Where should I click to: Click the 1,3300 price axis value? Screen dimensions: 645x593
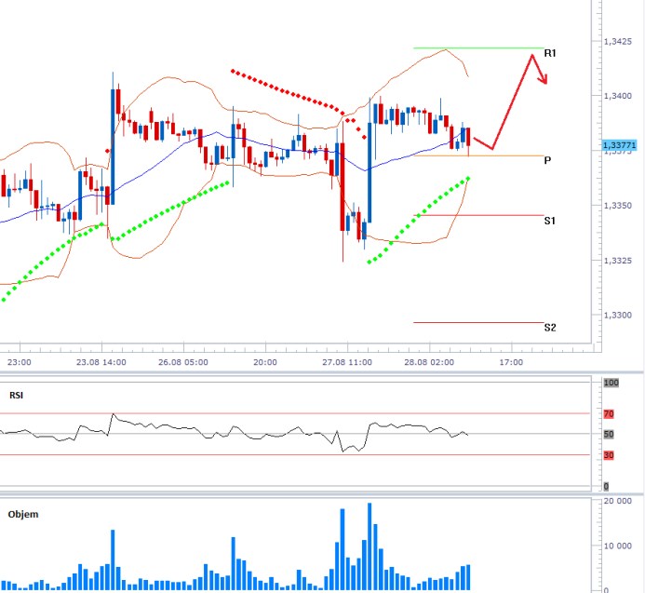[x=618, y=316]
